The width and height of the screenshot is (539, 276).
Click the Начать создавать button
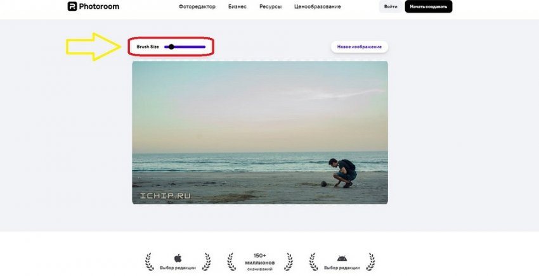[429, 7]
